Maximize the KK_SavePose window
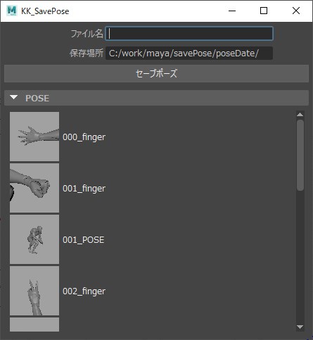The image size is (313, 340). [x=264, y=11]
